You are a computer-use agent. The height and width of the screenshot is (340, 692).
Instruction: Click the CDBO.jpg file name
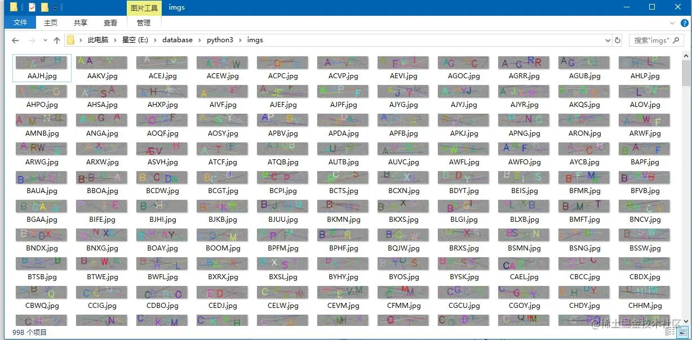pos(162,306)
